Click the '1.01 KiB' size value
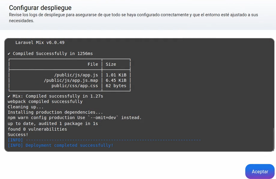This screenshot has width=276, height=179. coord(116,75)
